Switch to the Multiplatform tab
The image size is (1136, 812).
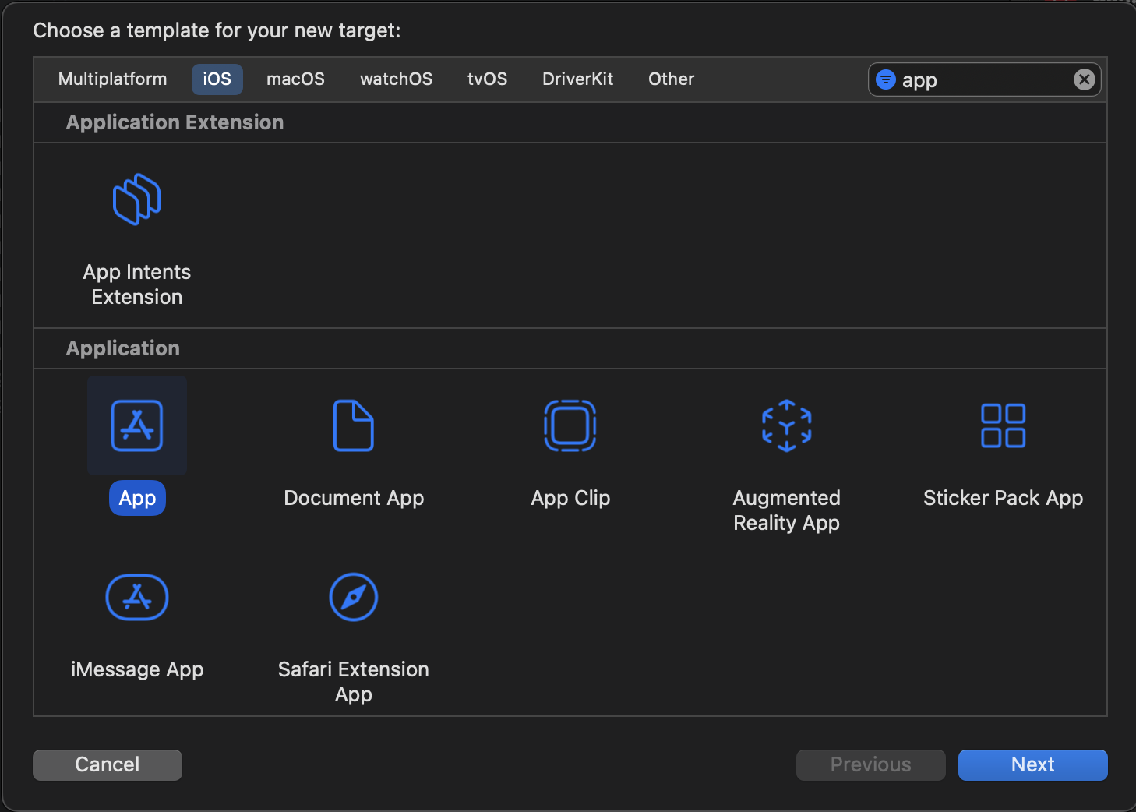tap(113, 79)
